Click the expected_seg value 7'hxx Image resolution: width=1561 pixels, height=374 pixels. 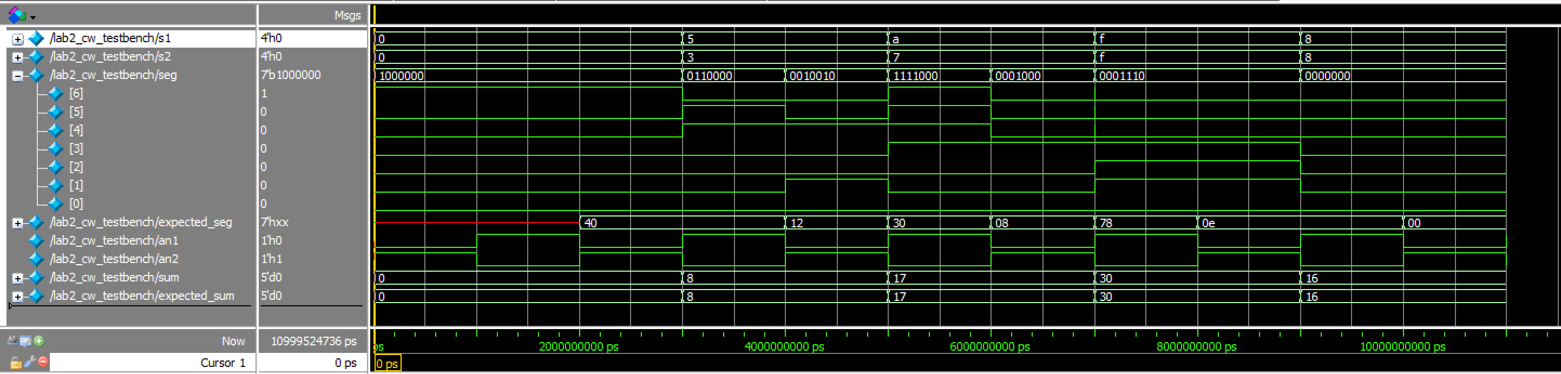tap(274, 222)
